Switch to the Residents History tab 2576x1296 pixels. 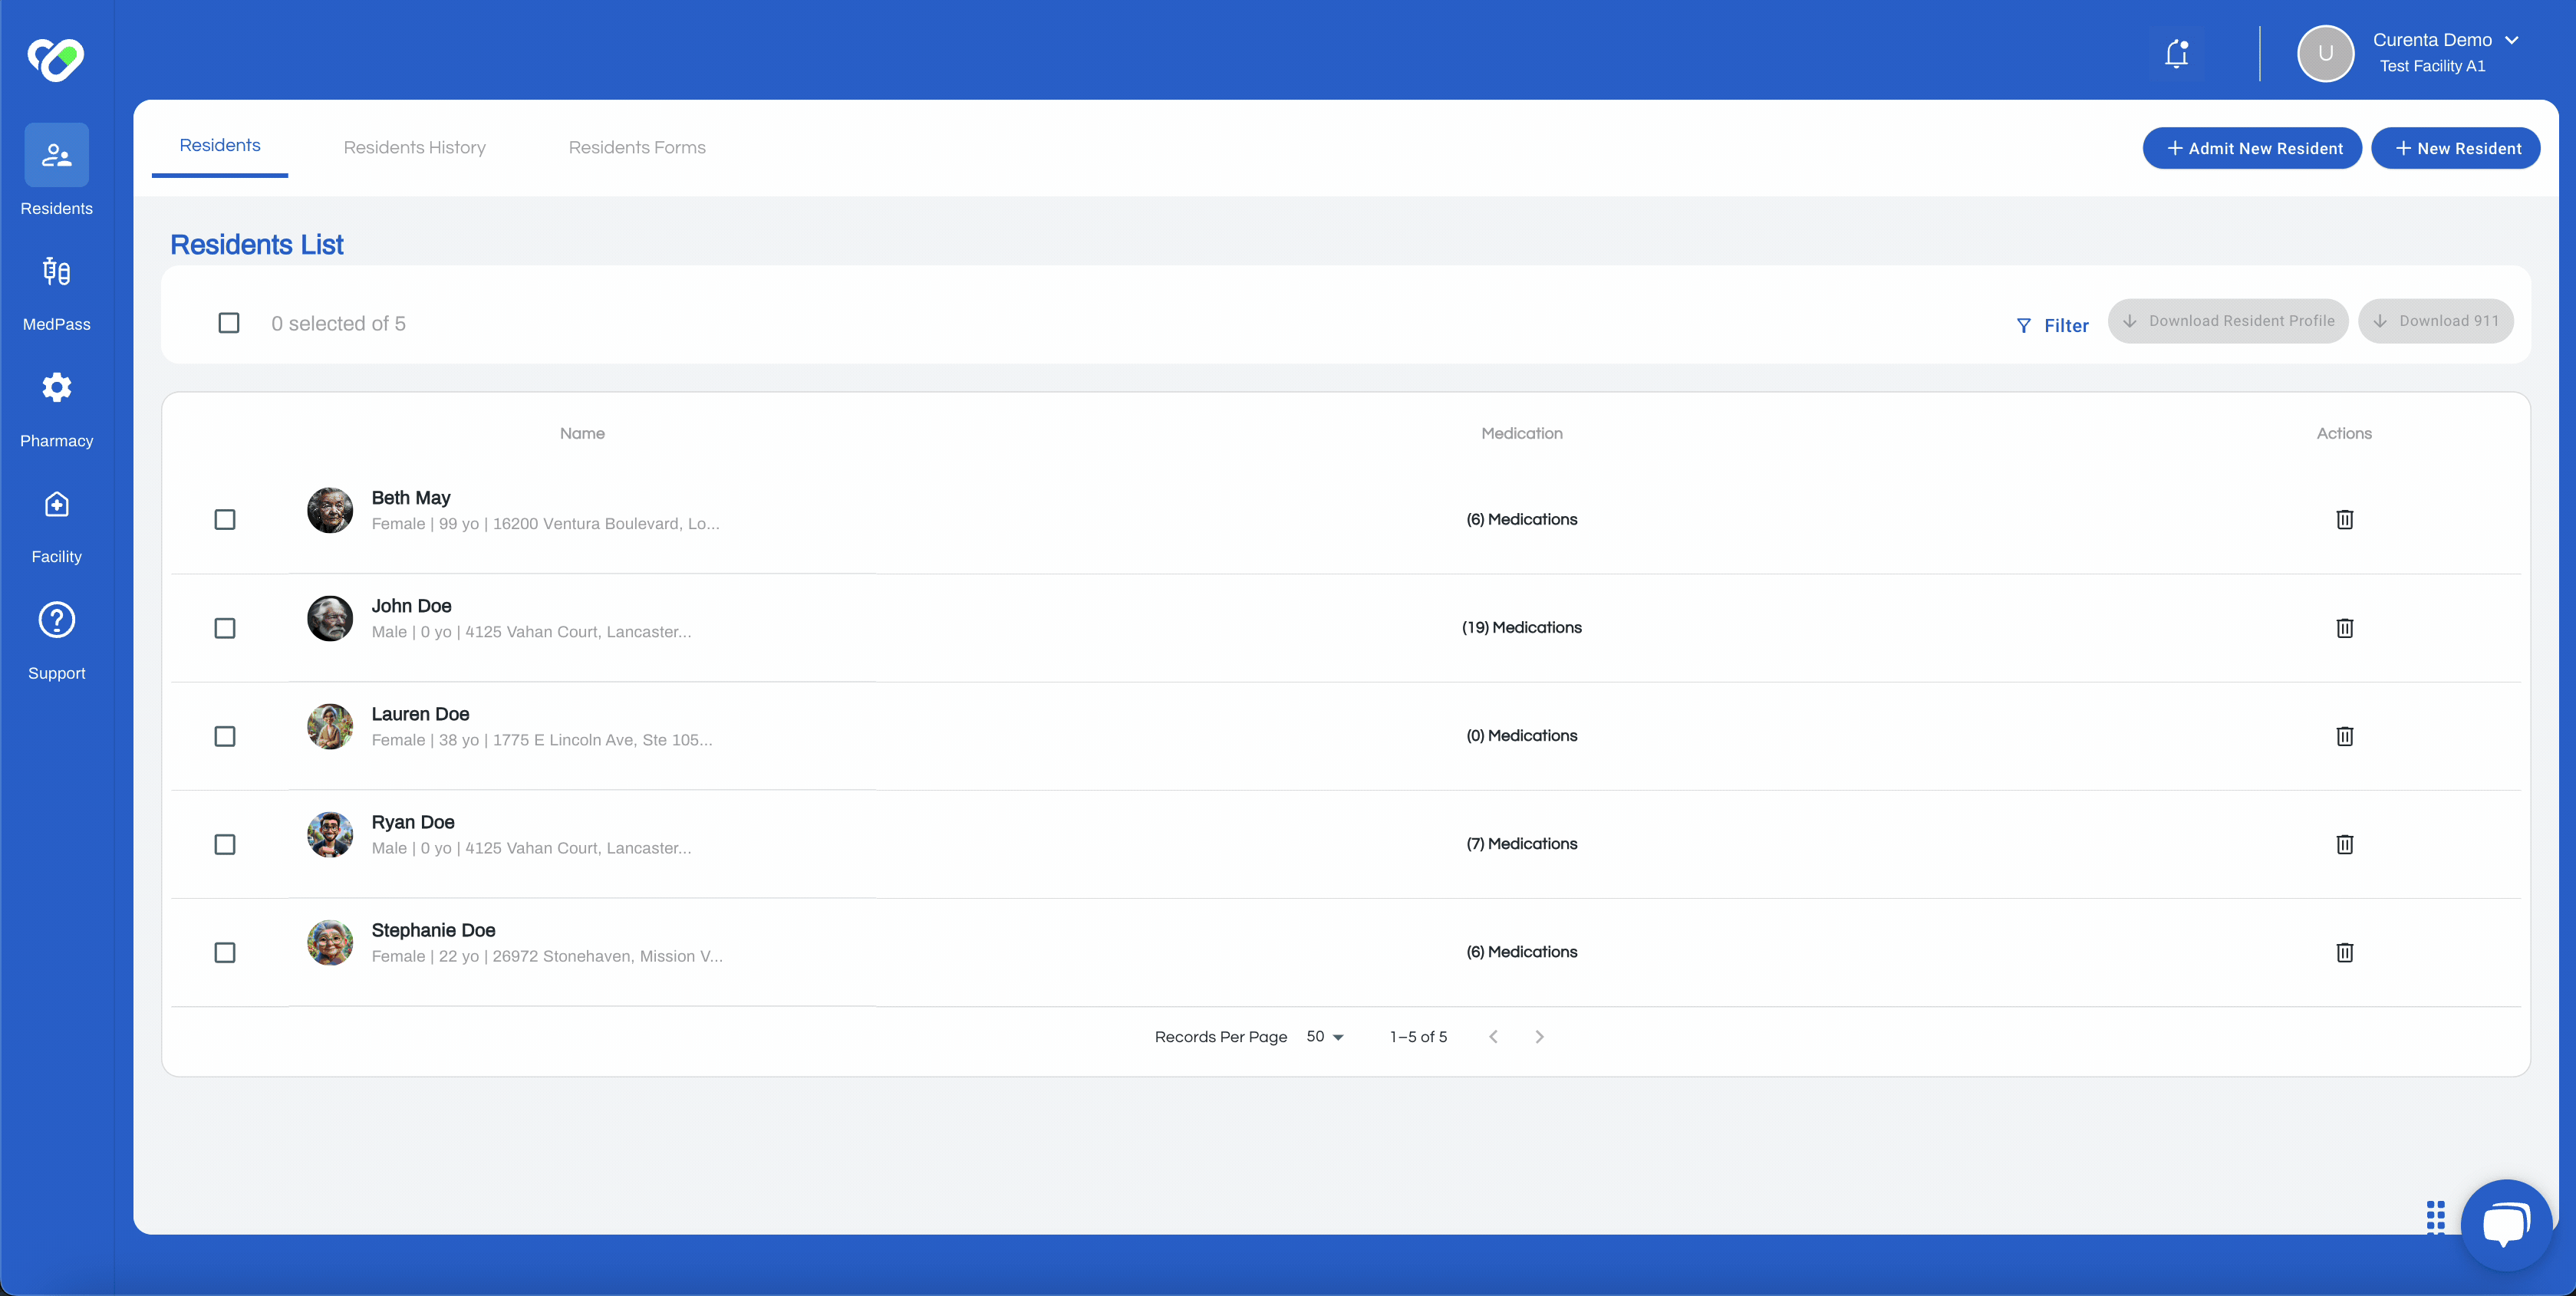point(414,147)
